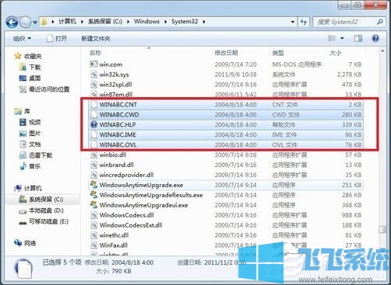Expand the arrow after System32 in the address bar

tap(204, 22)
